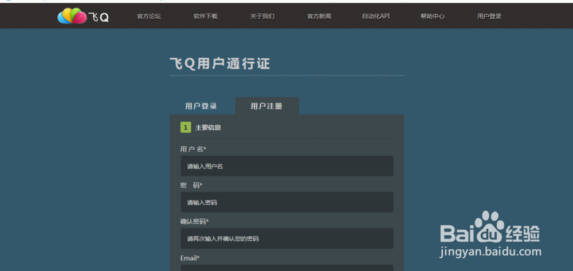Image resolution: width=573 pixels, height=271 pixels.
Task: Go to 软件下载 page
Action: 205,17
